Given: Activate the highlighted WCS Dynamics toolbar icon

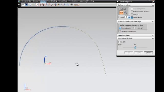Looking at the screenshot, I should click(x=37, y=5).
